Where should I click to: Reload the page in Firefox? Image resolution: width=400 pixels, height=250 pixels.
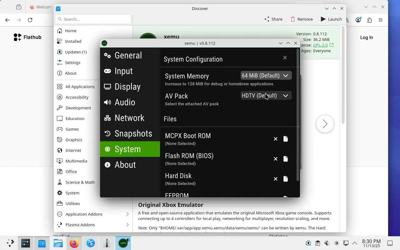[x=30, y=20]
